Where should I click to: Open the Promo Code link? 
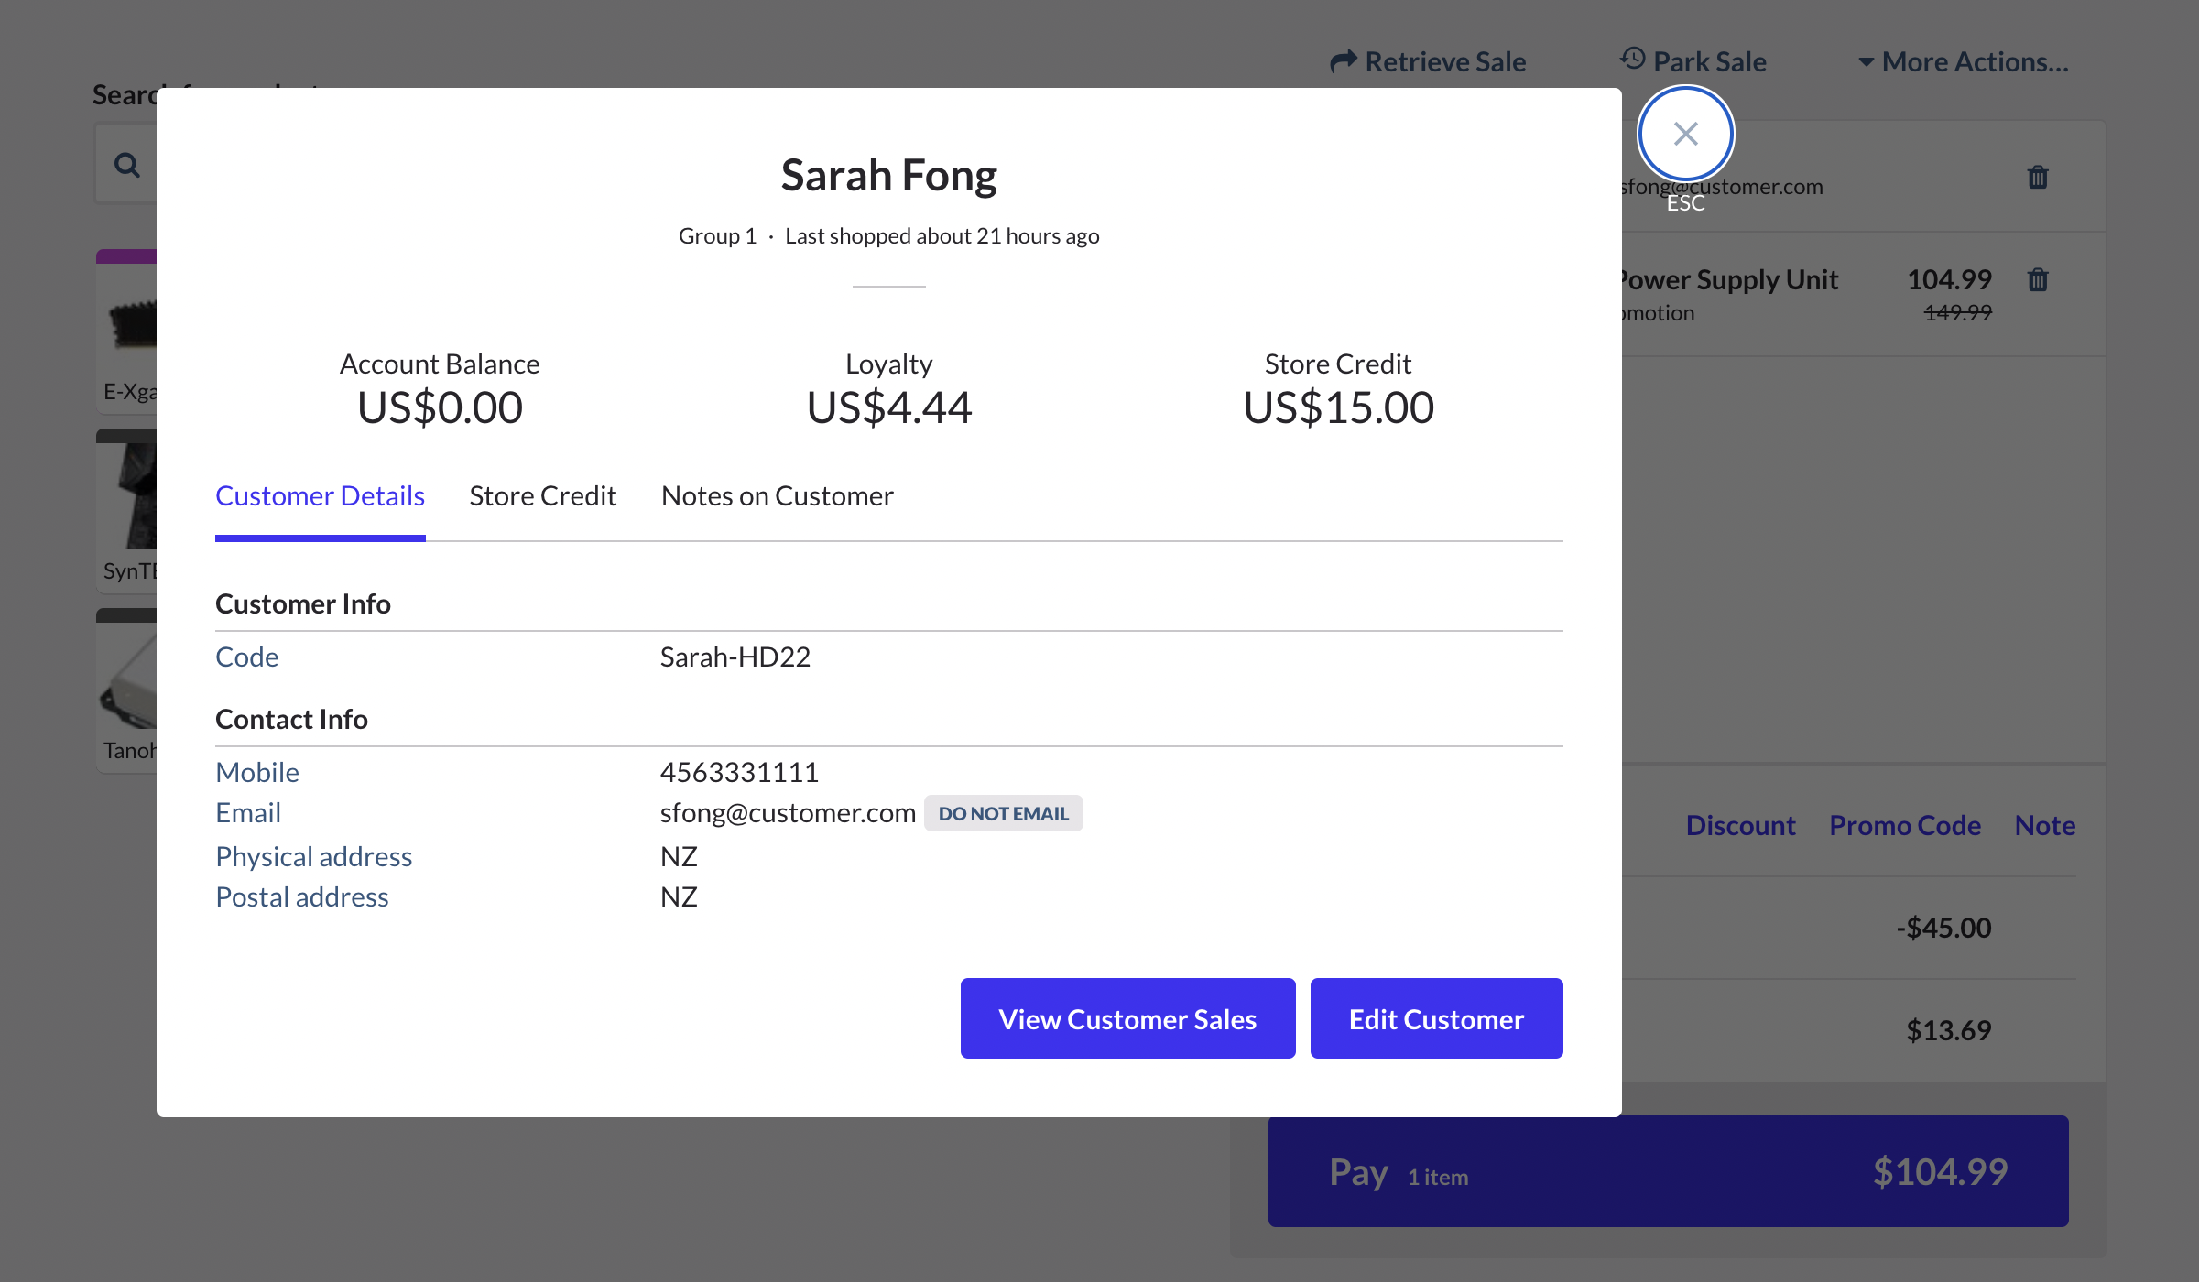(1905, 826)
